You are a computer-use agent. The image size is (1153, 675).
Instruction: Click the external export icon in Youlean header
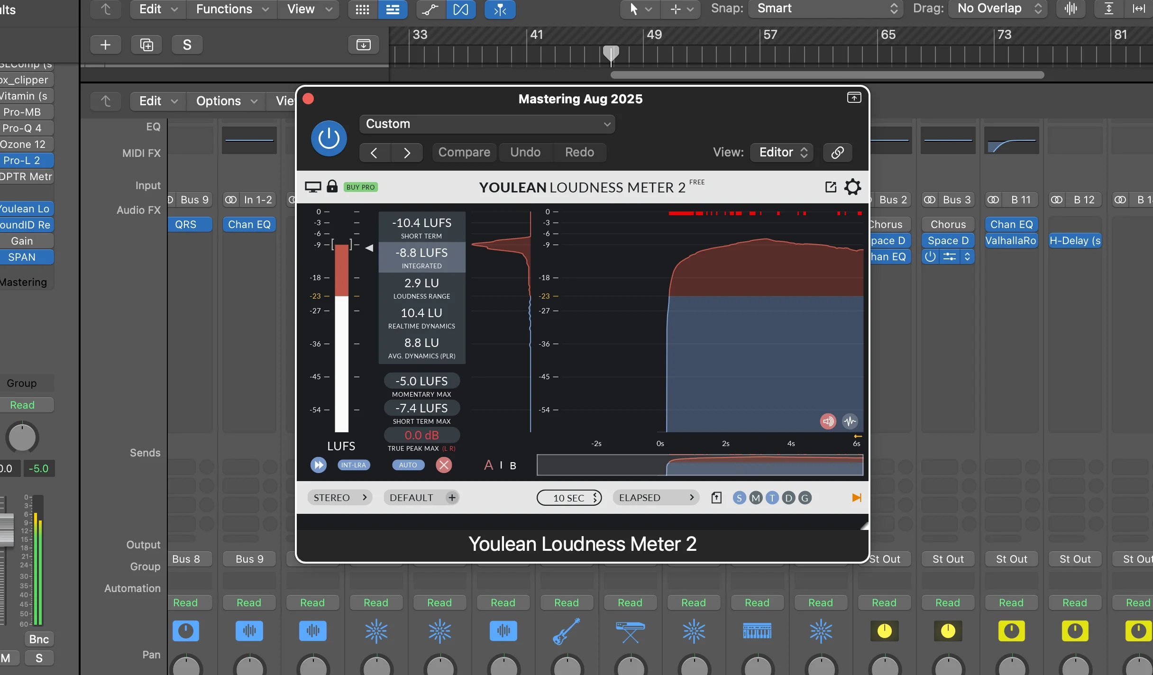(x=831, y=187)
